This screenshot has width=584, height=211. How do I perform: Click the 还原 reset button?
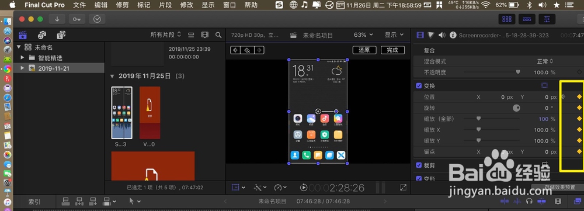pyautogui.click(x=364, y=50)
